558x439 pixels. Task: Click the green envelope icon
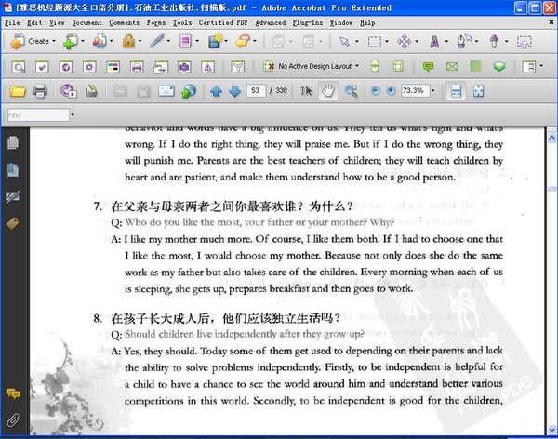tap(452, 67)
